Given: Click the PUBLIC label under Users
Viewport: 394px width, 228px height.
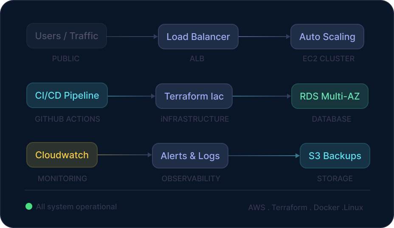Looking at the screenshot, I should (66, 59).
